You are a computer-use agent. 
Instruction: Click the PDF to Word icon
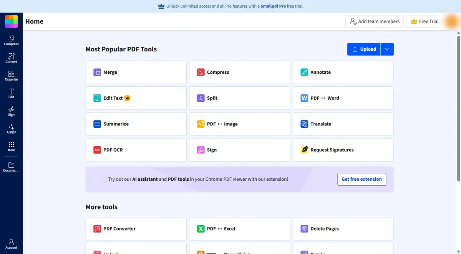[x=304, y=98]
